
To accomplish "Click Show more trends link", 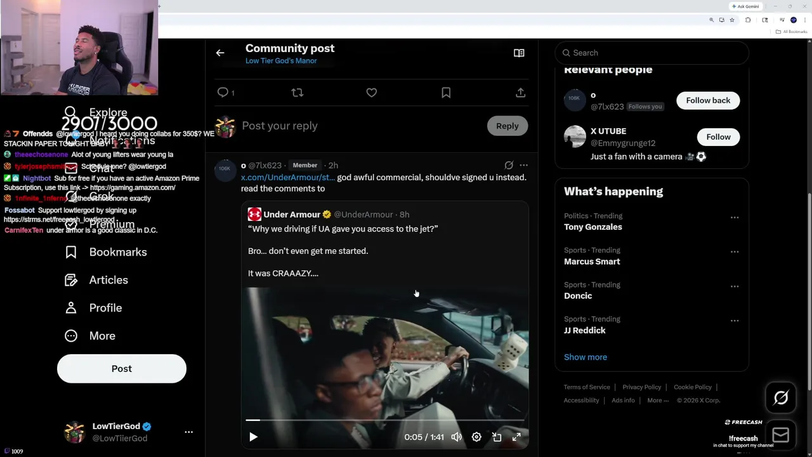I will pos(586,357).
